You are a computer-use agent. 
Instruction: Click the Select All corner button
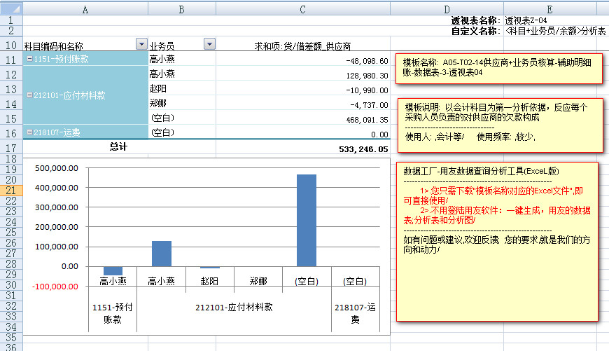(10, 9)
